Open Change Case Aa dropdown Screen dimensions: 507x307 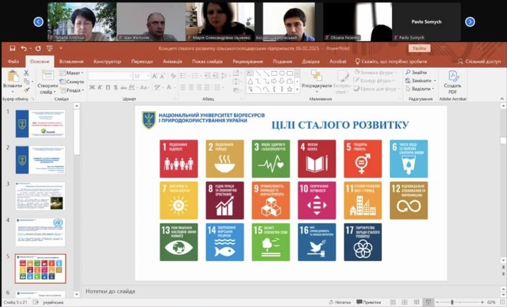tap(144, 87)
